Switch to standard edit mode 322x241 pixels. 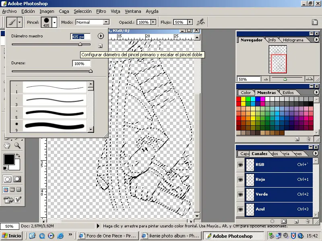[x=7, y=179]
